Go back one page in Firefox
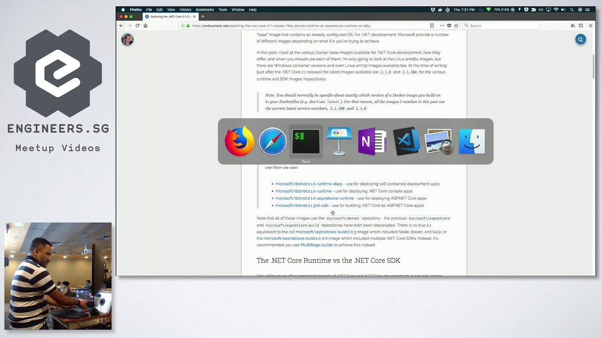602x338 pixels. [x=121, y=26]
